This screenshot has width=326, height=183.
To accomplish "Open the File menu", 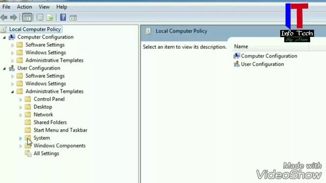I will click(x=6, y=7).
